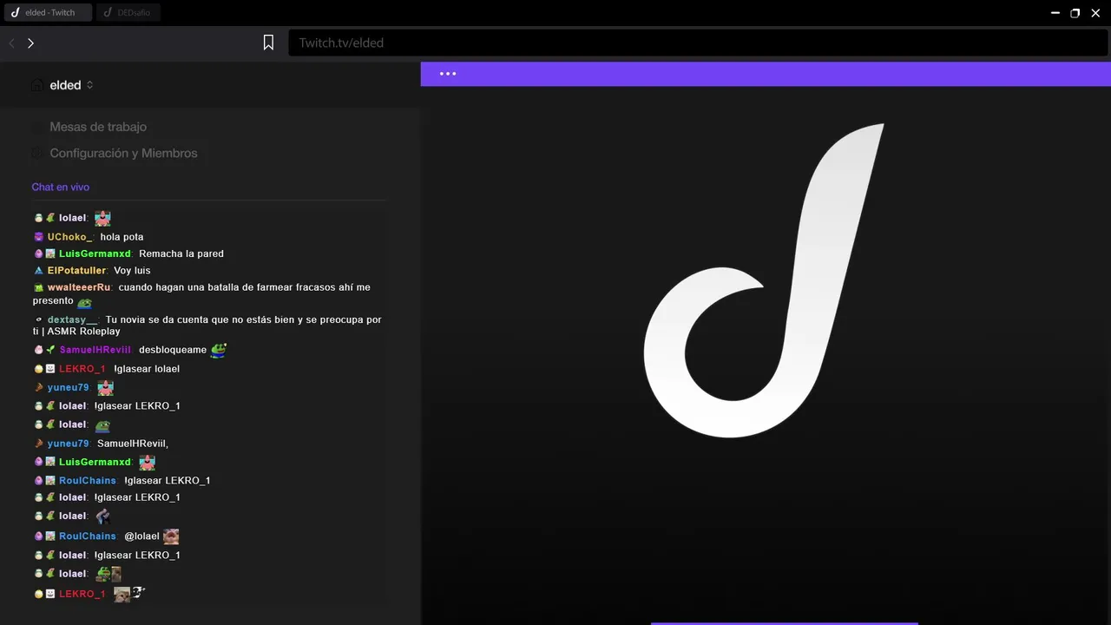Click the frog emote after "presento"
1111x625 pixels.
pos(84,303)
